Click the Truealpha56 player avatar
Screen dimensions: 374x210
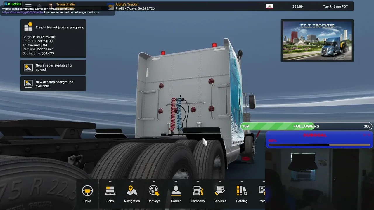click(x=51, y=6)
